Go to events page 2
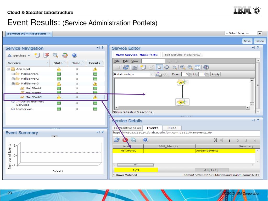The height and width of the screenshot is (201, 268). click(x=238, y=141)
